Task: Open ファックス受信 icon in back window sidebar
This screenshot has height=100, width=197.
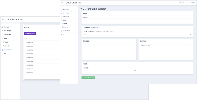Action: [x=2, y=35]
